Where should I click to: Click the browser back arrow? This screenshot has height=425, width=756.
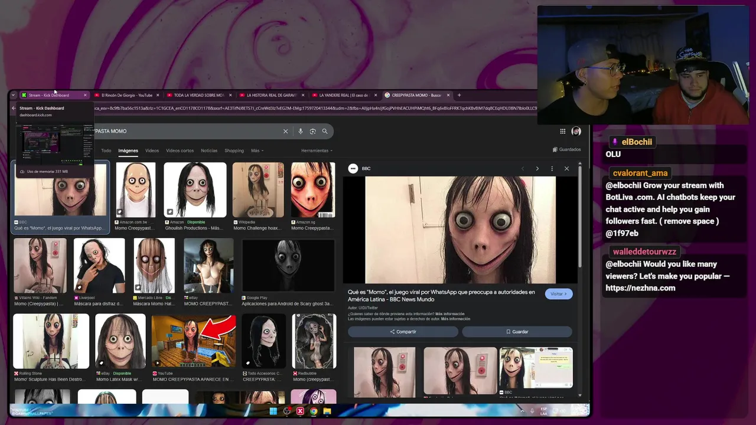14,108
